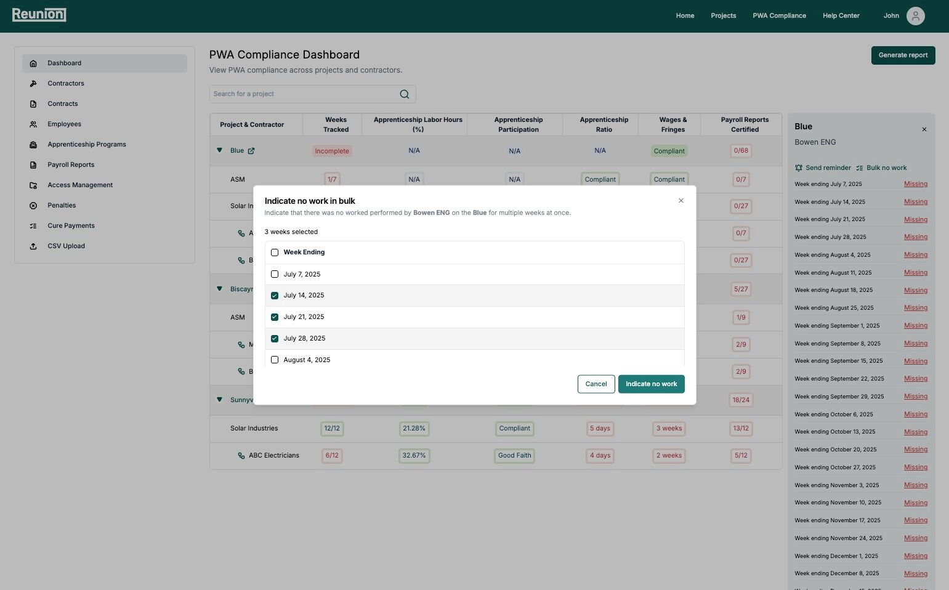This screenshot has height=590, width=949.
Task: Open Projects in top navigation
Action: [x=723, y=16]
